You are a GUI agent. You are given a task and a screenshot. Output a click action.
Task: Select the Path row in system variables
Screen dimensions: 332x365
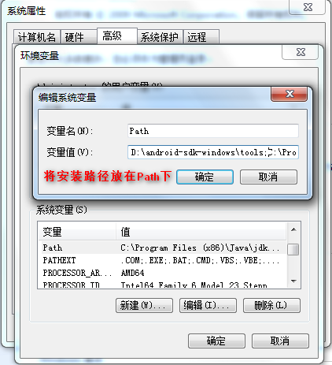click(163, 248)
